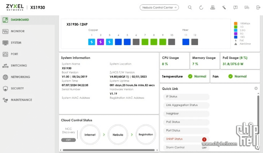
Task: Open the Nebula Control Center button
Action: tap(159, 7)
